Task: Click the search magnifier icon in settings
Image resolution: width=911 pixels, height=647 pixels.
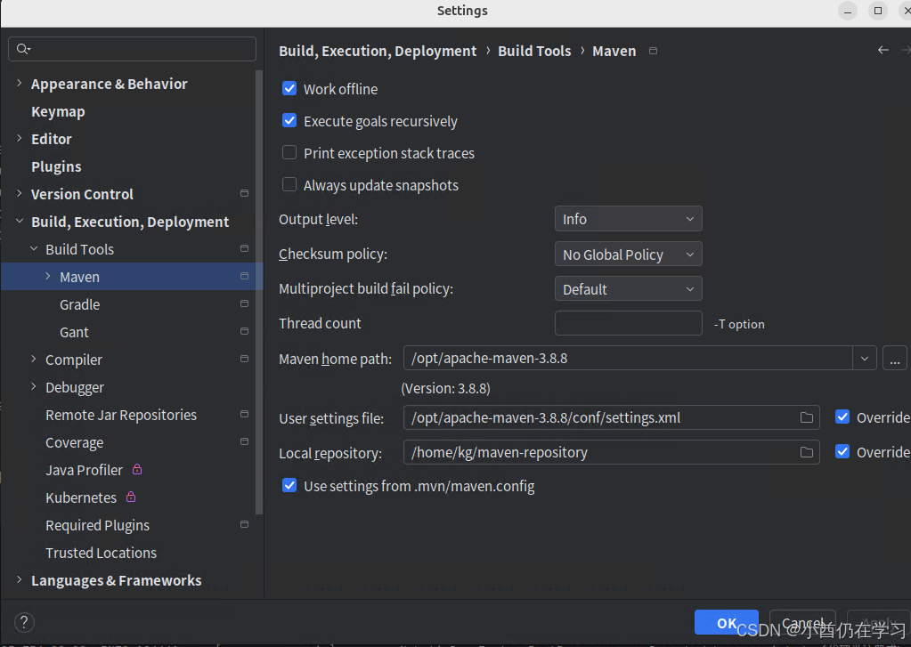Action: click(22, 49)
